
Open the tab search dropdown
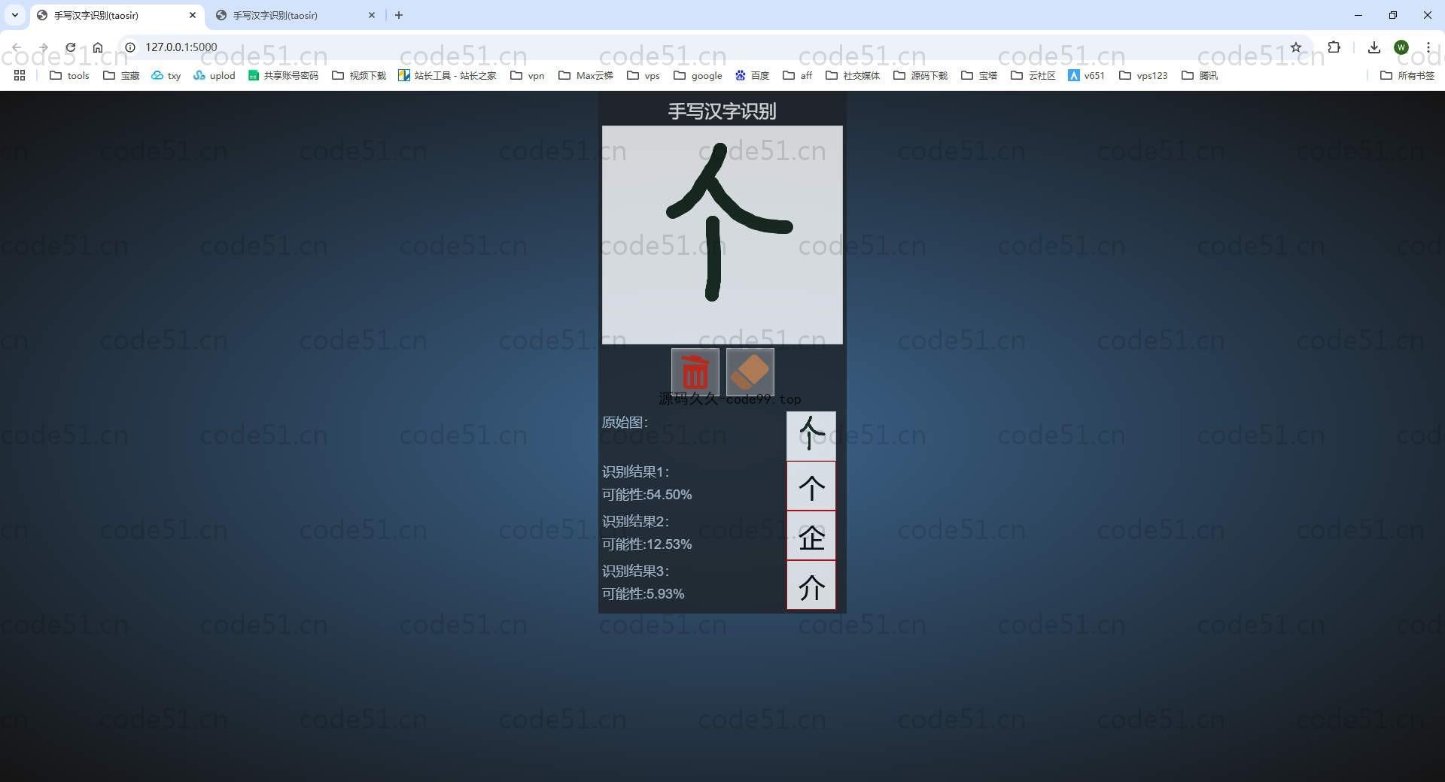point(14,15)
